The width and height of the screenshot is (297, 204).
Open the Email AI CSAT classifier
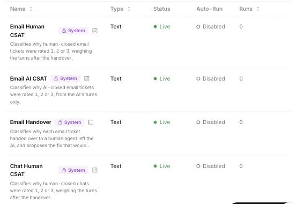click(28, 78)
